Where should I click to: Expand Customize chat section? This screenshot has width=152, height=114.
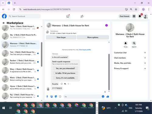[x=130, y=53]
